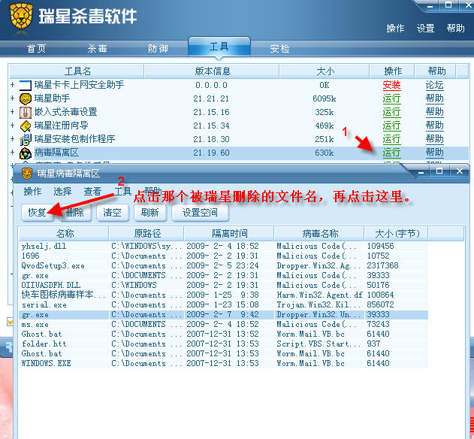474x439 pixels.
Task: Expand the 嵌入式杀毒设置 row
Action: pyautogui.click(x=12, y=112)
